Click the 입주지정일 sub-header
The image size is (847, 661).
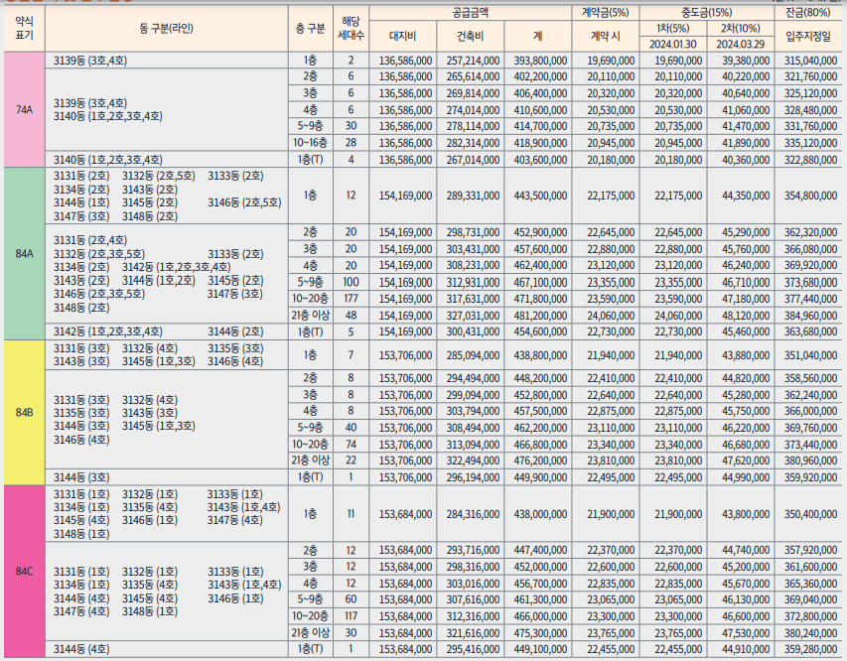click(x=809, y=36)
